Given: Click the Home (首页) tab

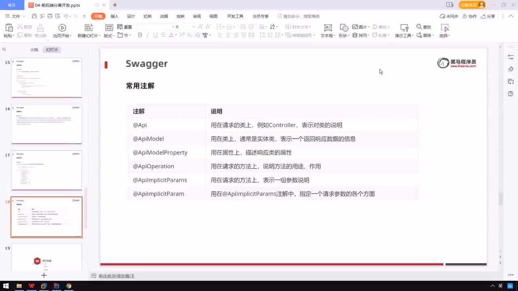Looking at the screenshot, I should (12, 5).
